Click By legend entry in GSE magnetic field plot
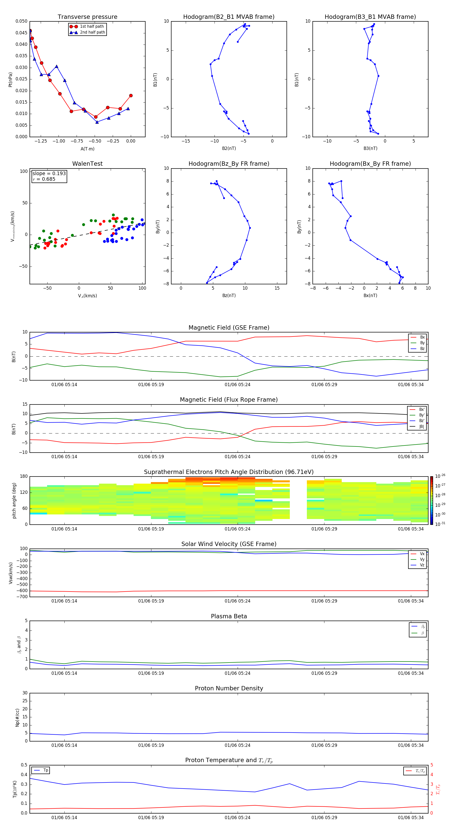458x840 pixels. (418, 343)
